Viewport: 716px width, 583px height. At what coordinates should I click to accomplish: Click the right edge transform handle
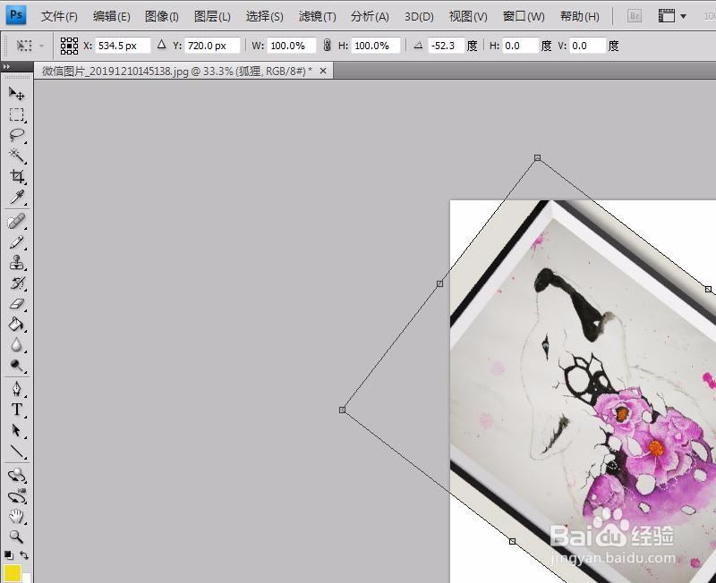(x=708, y=289)
